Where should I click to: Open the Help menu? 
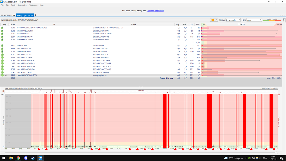(42, 5)
